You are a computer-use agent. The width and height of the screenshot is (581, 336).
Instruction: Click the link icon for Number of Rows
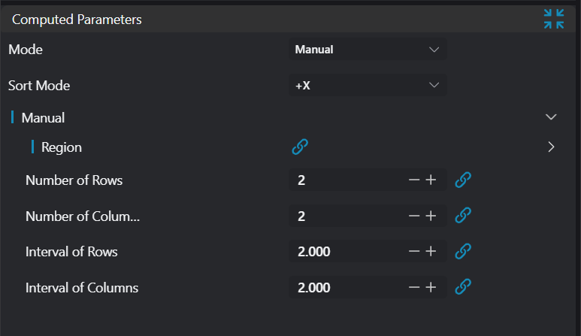(x=464, y=180)
